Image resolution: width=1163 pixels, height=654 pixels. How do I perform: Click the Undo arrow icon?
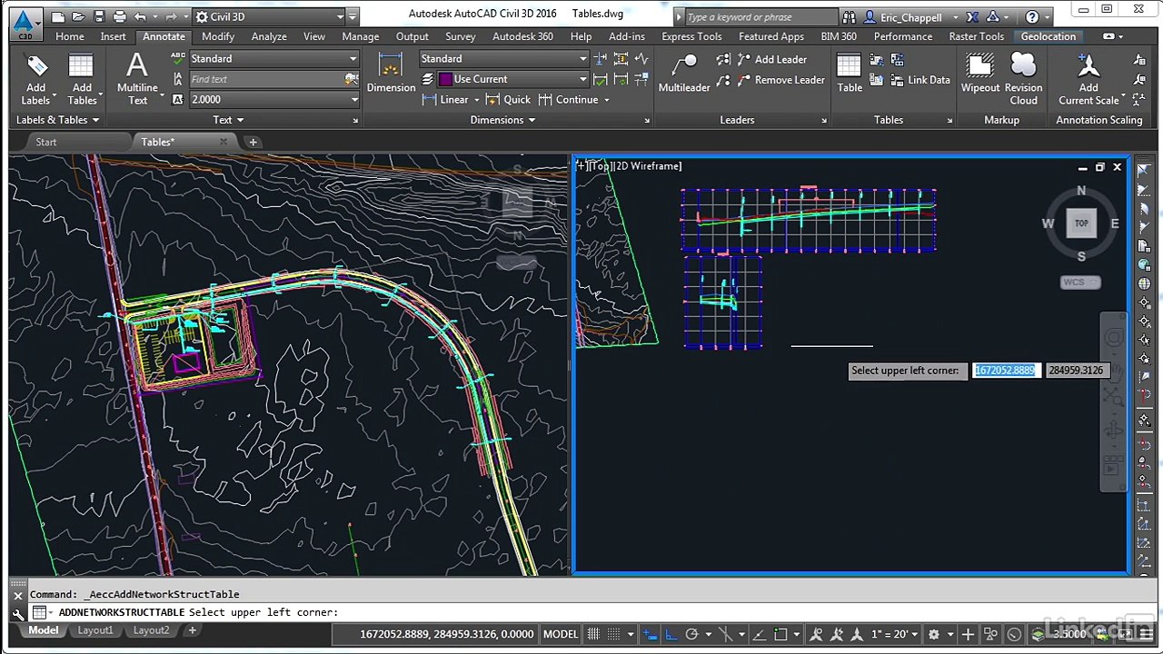point(140,16)
